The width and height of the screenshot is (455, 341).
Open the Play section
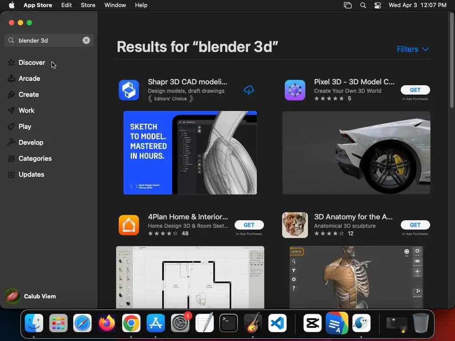(x=25, y=127)
